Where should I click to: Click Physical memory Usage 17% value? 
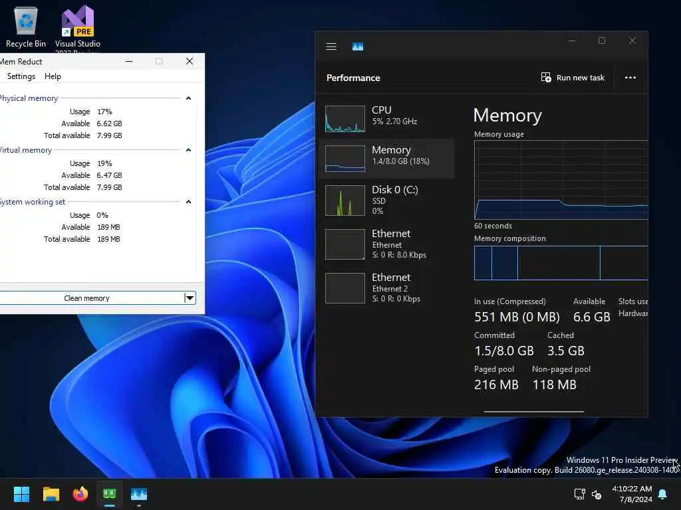click(104, 112)
